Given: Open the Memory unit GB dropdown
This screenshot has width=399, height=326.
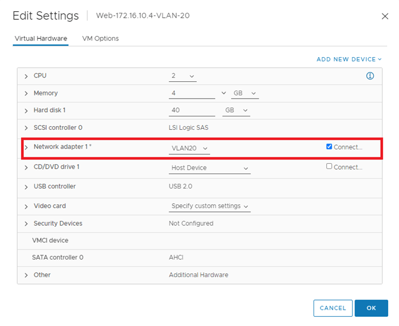Looking at the screenshot, I should coord(245,93).
